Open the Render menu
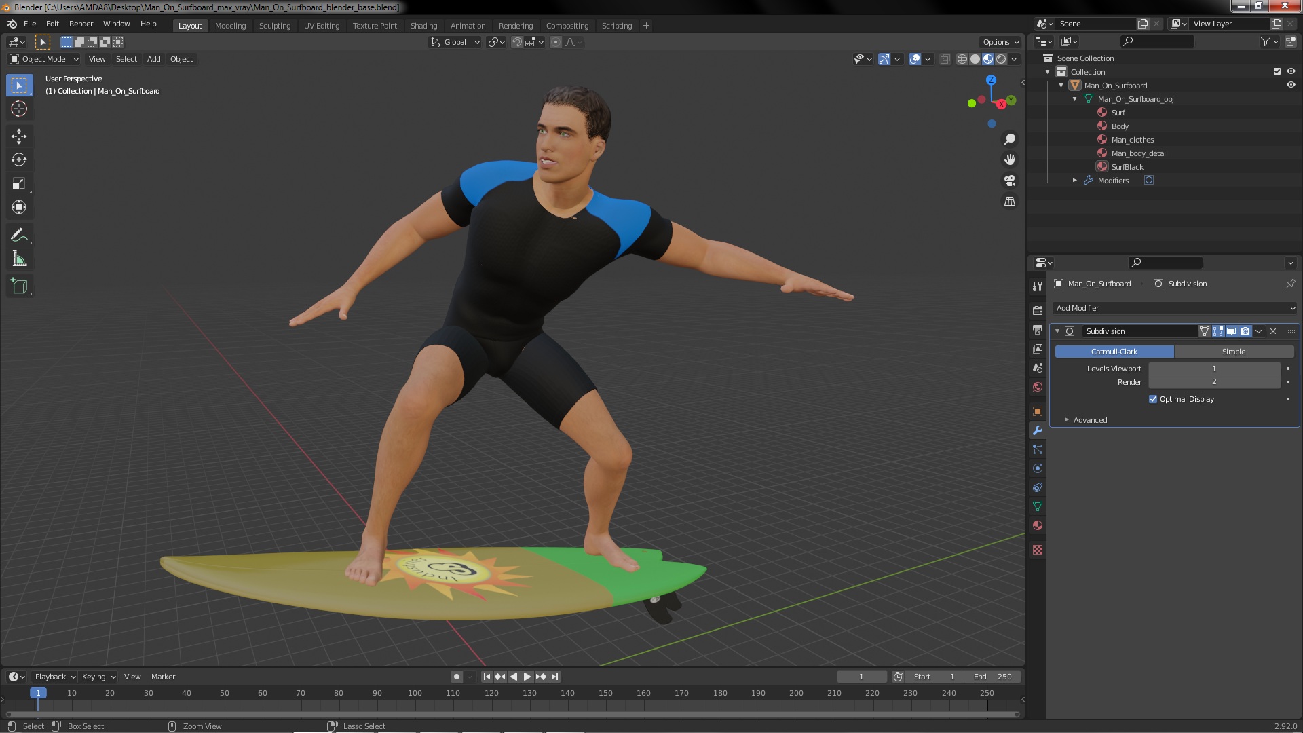Viewport: 1303px width, 733px height. [x=81, y=24]
